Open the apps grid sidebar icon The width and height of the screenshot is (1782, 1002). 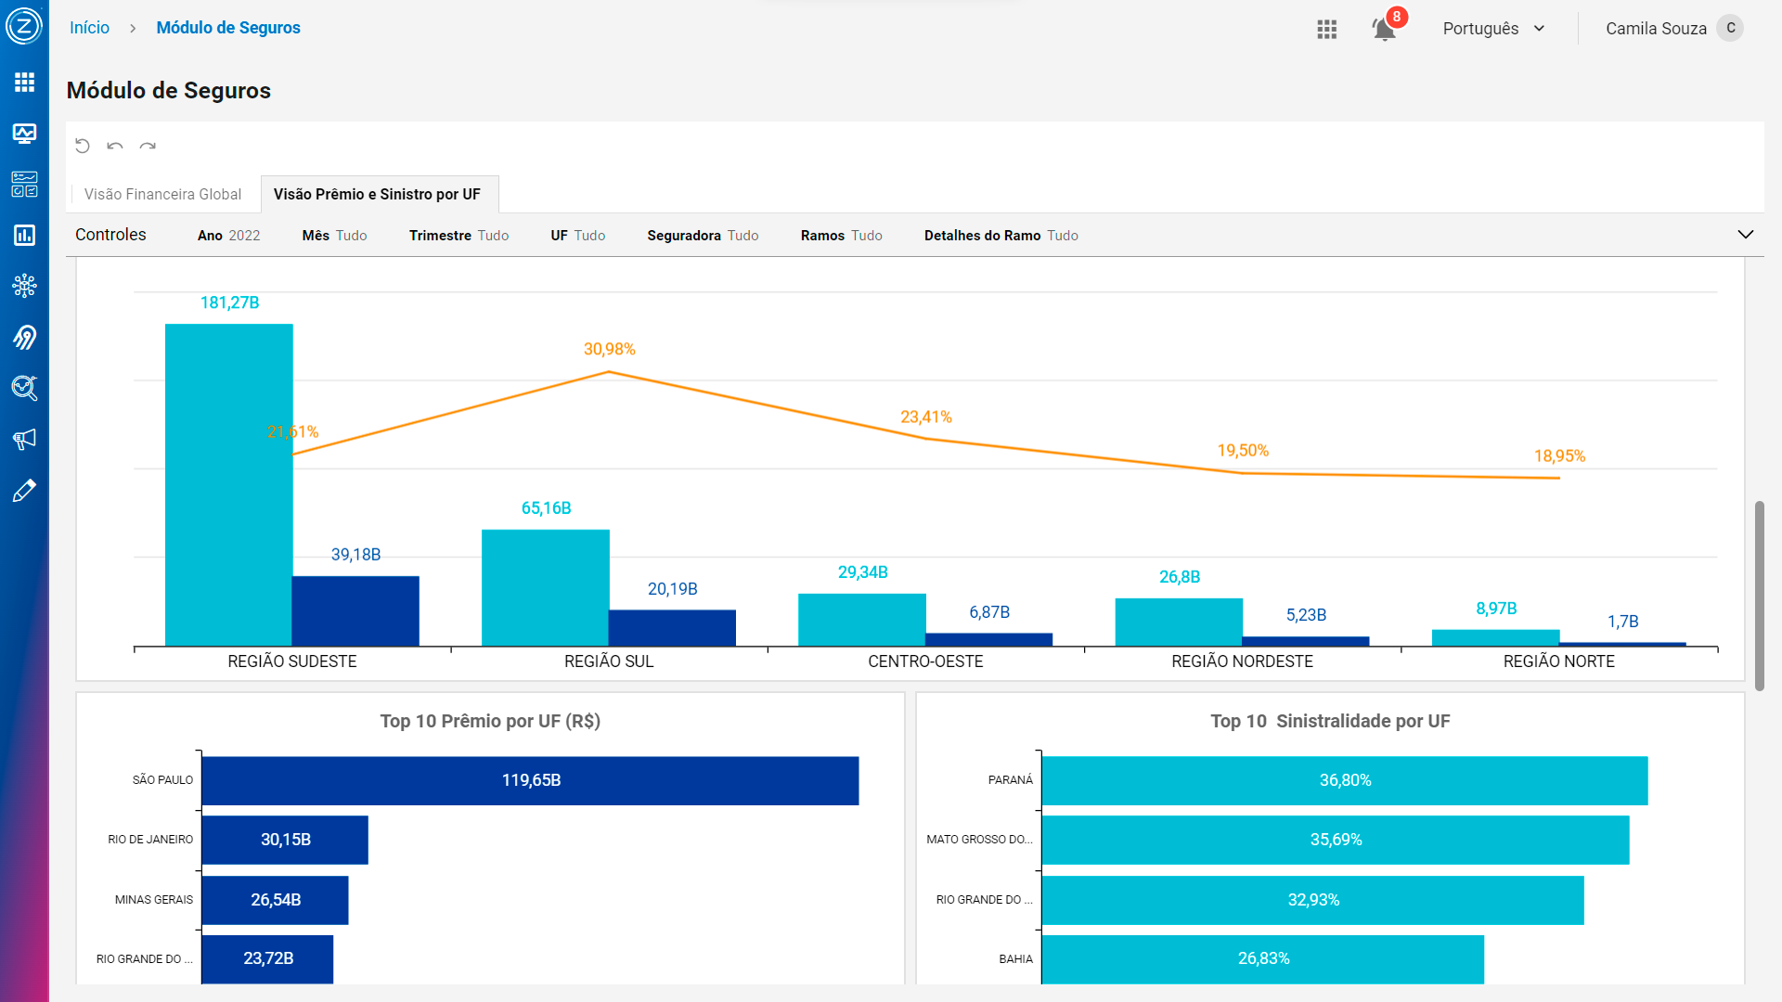[x=24, y=83]
